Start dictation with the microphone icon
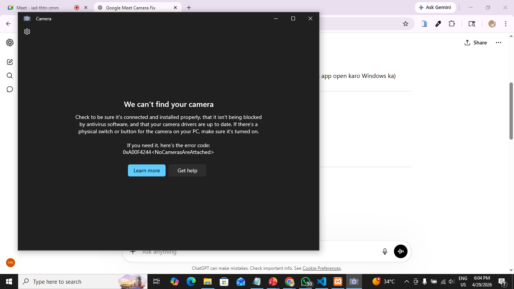 coord(385,251)
